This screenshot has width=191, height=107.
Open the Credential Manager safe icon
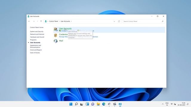coord(56,35)
